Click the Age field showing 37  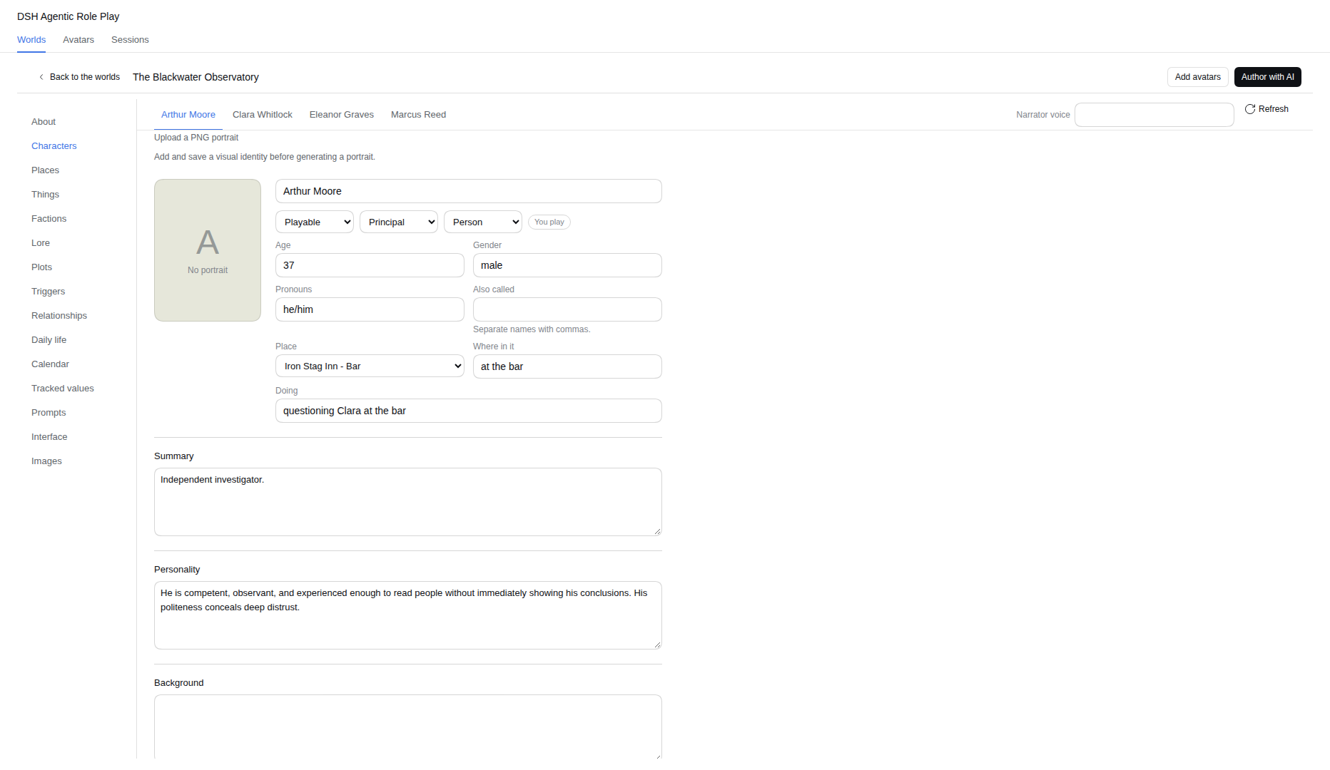(x=370, y=265)
